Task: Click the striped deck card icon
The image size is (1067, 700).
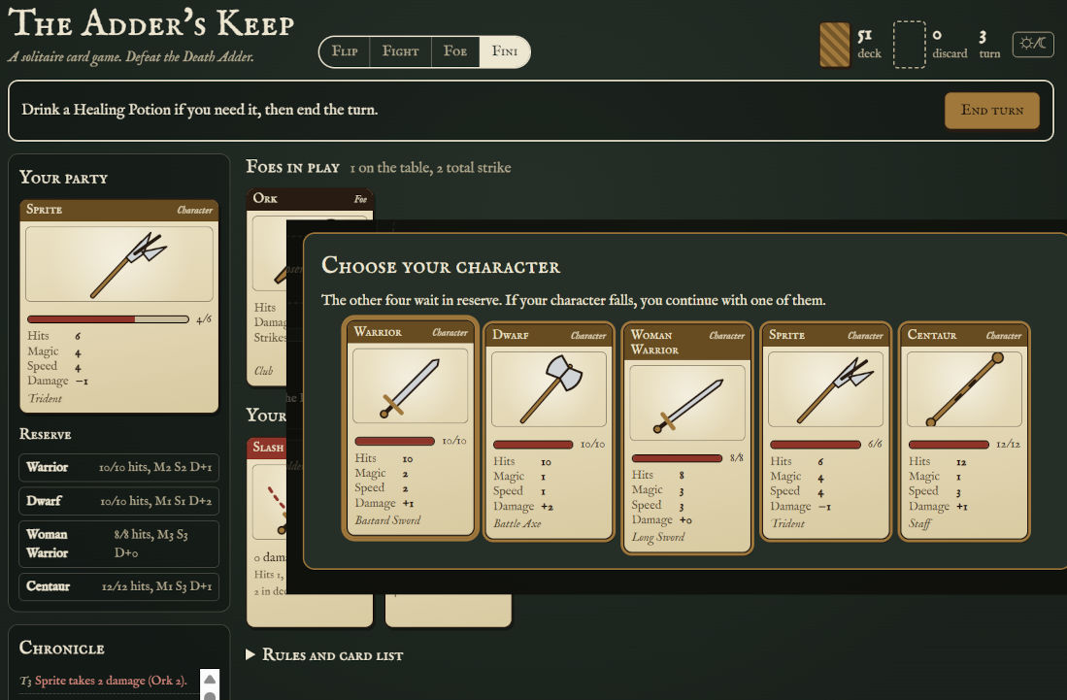Action: pos(835,45)
